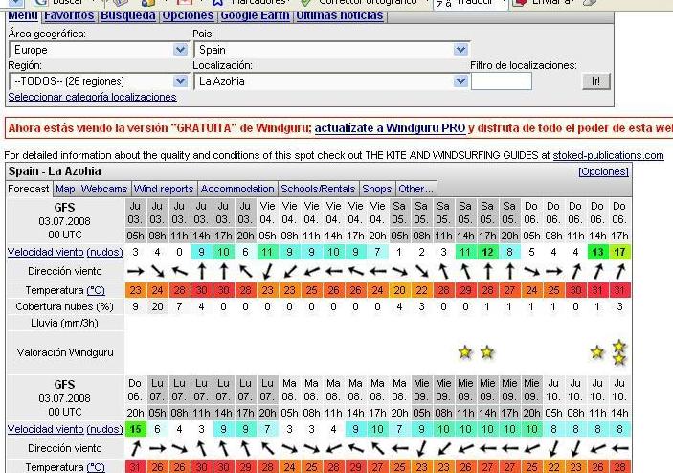Click the Filtro de localizaciones text field

click(x=502, y=81)
